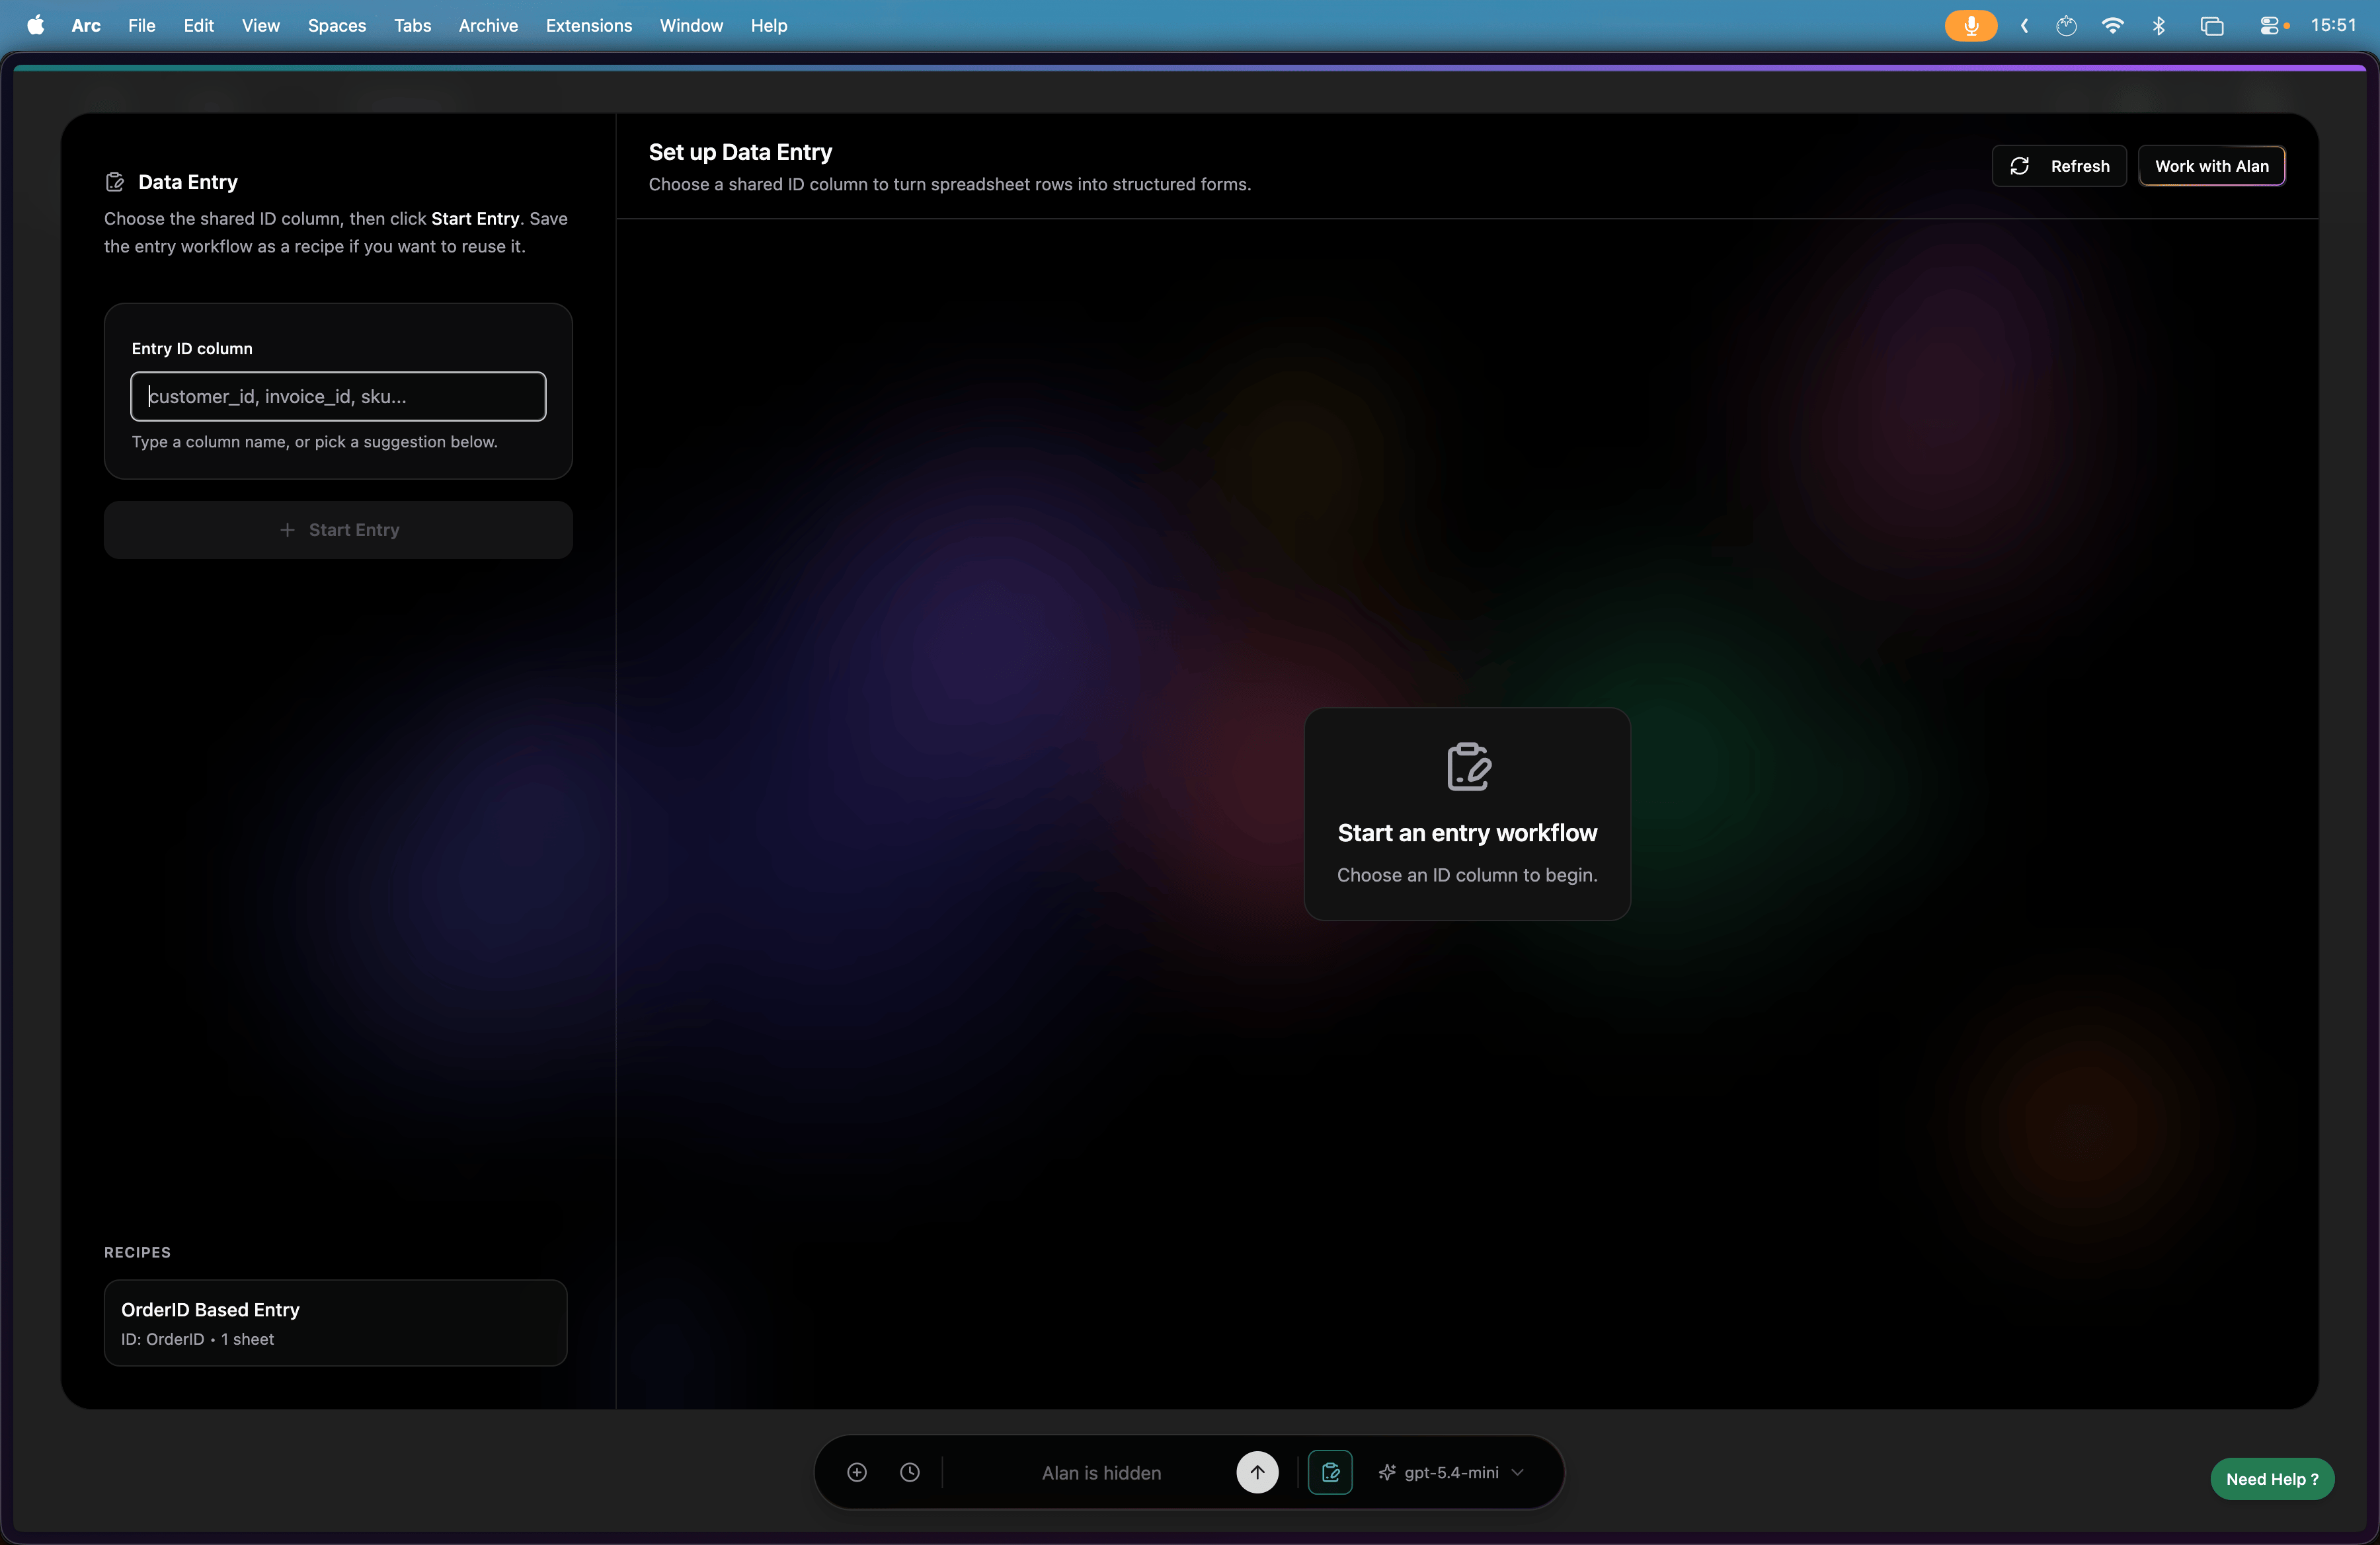Toggle the Data Entry mode icon in bottom bar
The width and height of the screenshot is (2380, 1545).
click(1330, 1472)
